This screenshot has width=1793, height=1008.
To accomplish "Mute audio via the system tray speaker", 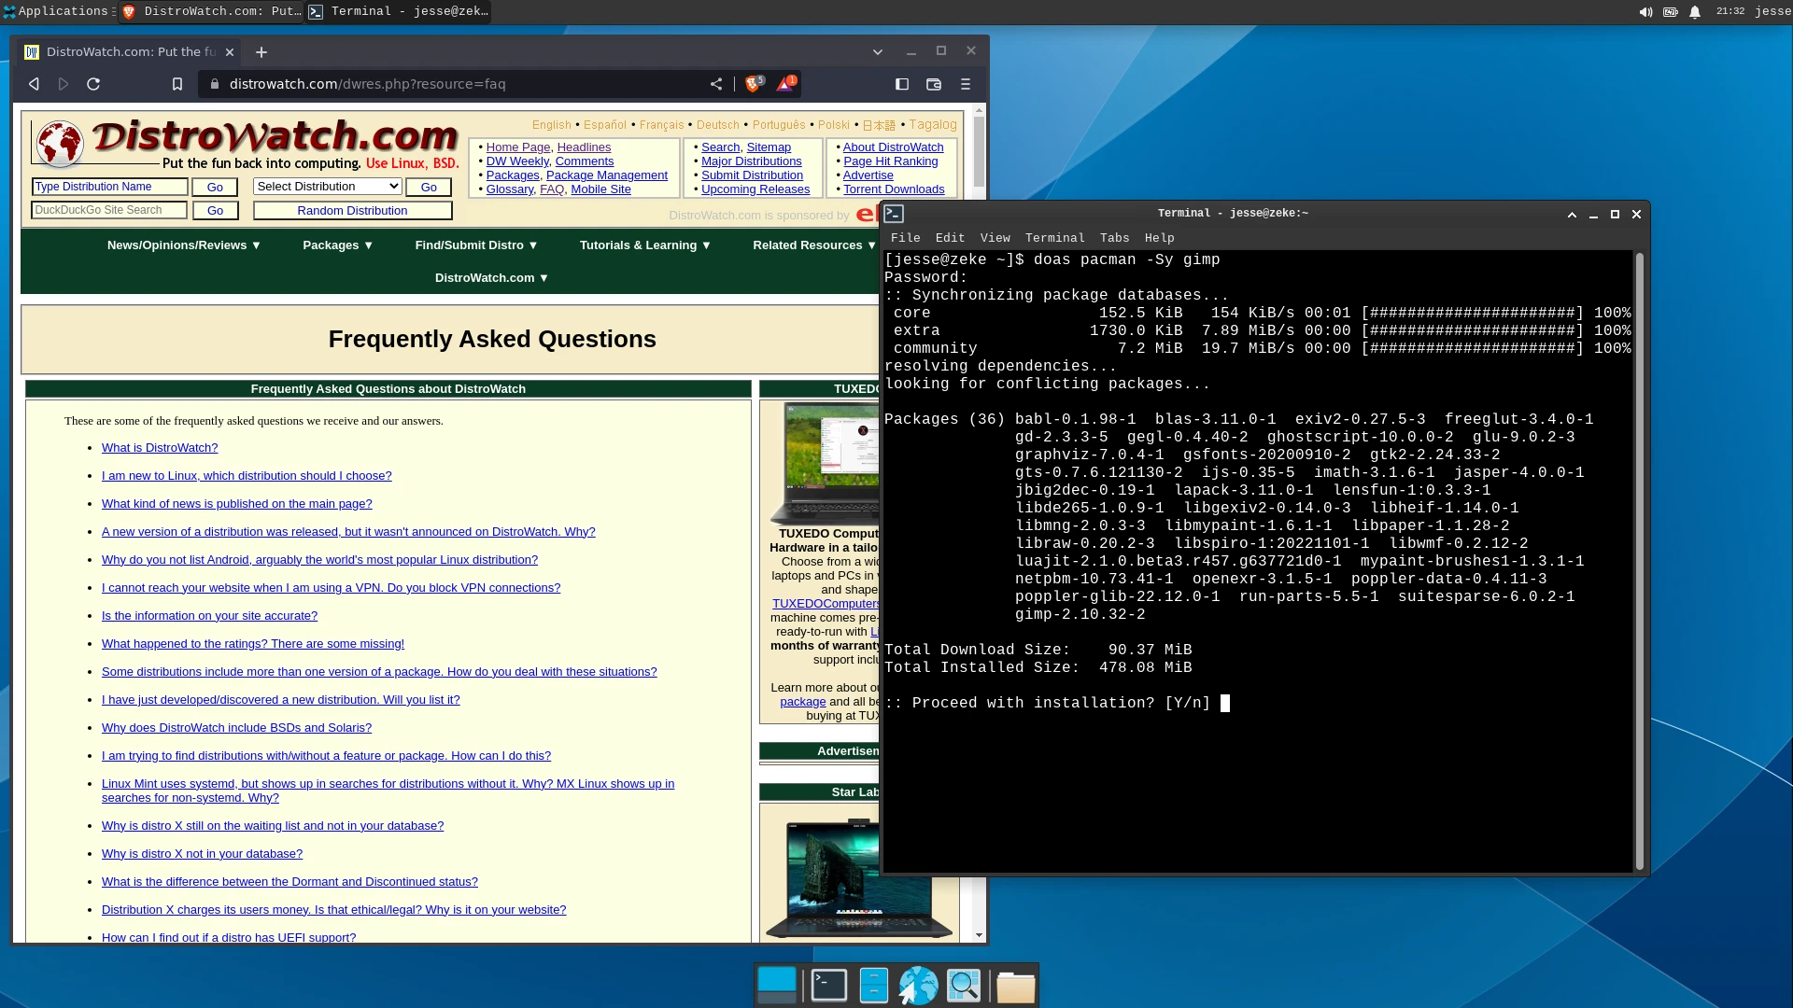I will 1645,12.
